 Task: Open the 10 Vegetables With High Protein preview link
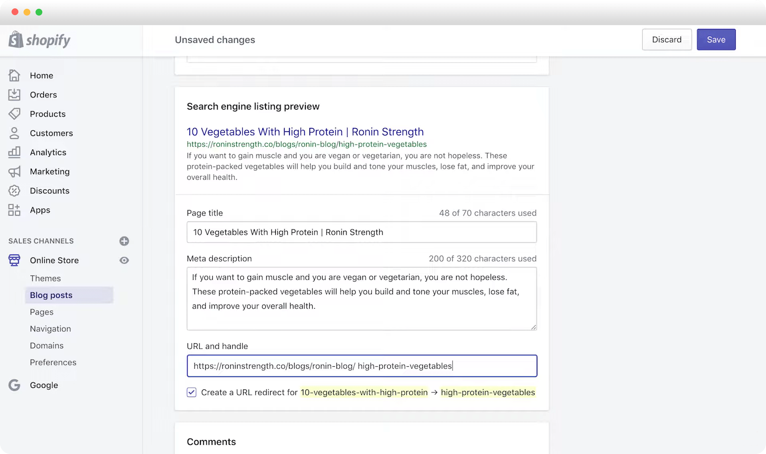(305, 132)
